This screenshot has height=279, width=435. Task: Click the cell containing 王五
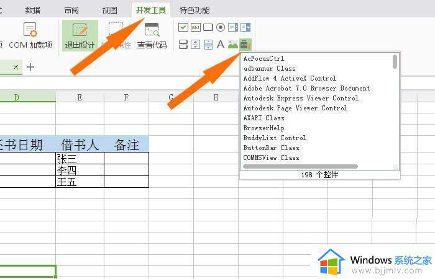click(x=80, y=182)
